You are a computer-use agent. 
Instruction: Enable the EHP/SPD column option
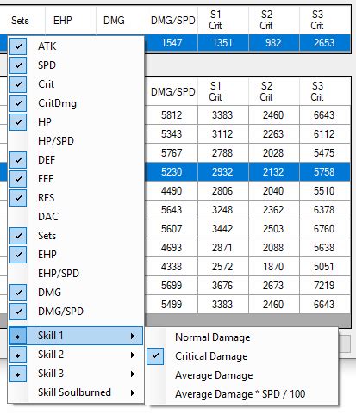click(76, 274)
